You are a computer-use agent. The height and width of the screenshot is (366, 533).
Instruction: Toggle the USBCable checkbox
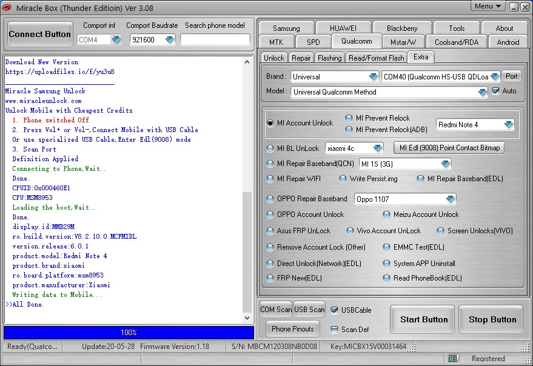click(335, 310)
